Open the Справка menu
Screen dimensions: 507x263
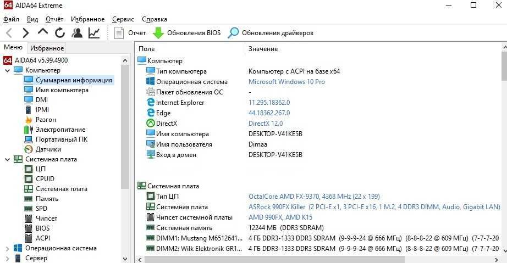155,19
